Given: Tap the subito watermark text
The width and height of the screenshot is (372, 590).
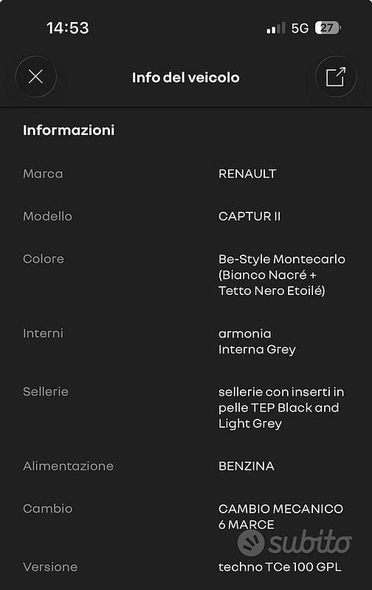Looking at the screenshot, I should (x=310, y=541).
